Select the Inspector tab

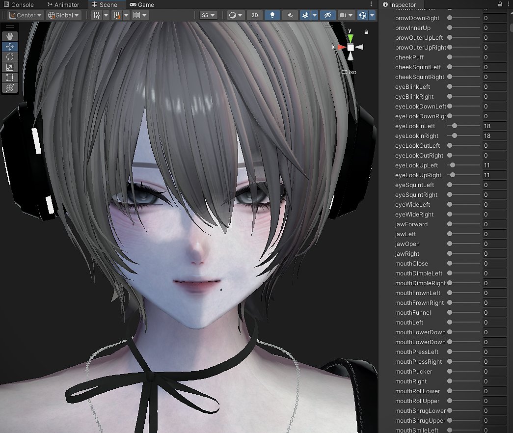coord(400,4)
